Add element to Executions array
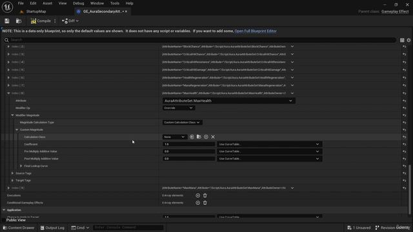Viewport: 413px width, 232px height. pos(198,195)
